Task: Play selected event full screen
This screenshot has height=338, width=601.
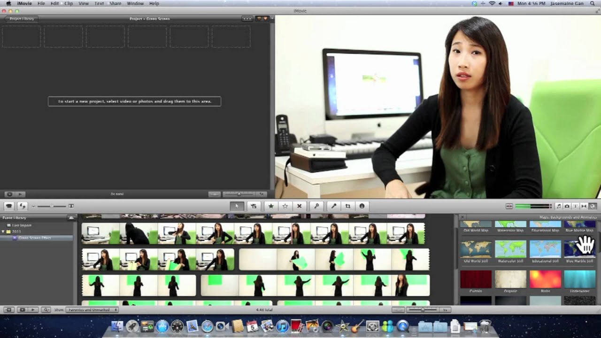Action: [22, 310]
